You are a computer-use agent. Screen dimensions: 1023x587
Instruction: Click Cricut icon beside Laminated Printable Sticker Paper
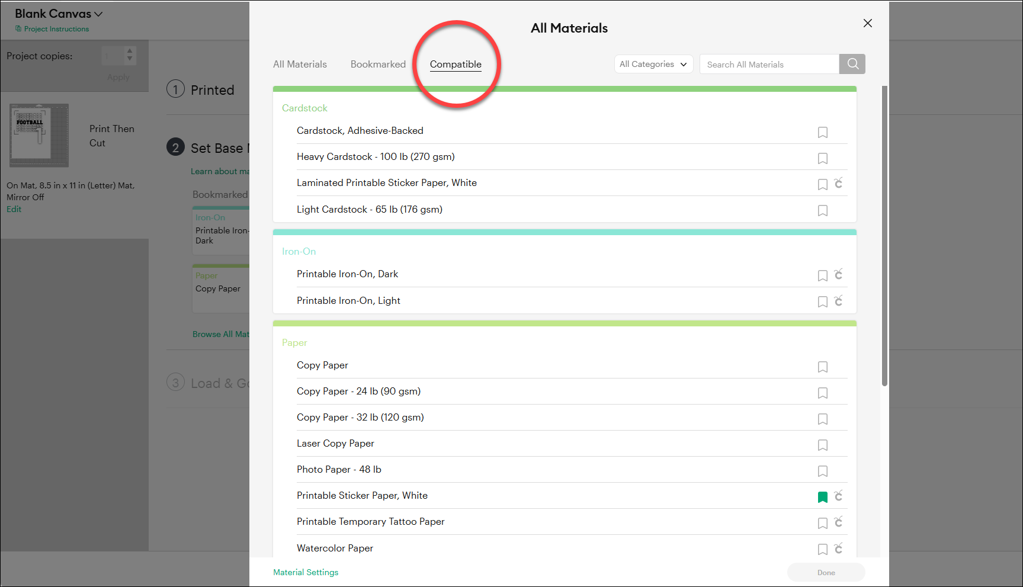click(x=838, y=183)
